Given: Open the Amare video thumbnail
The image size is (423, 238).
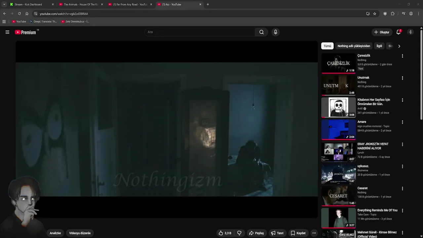Looking at the screenshot, I should (338, 130).
